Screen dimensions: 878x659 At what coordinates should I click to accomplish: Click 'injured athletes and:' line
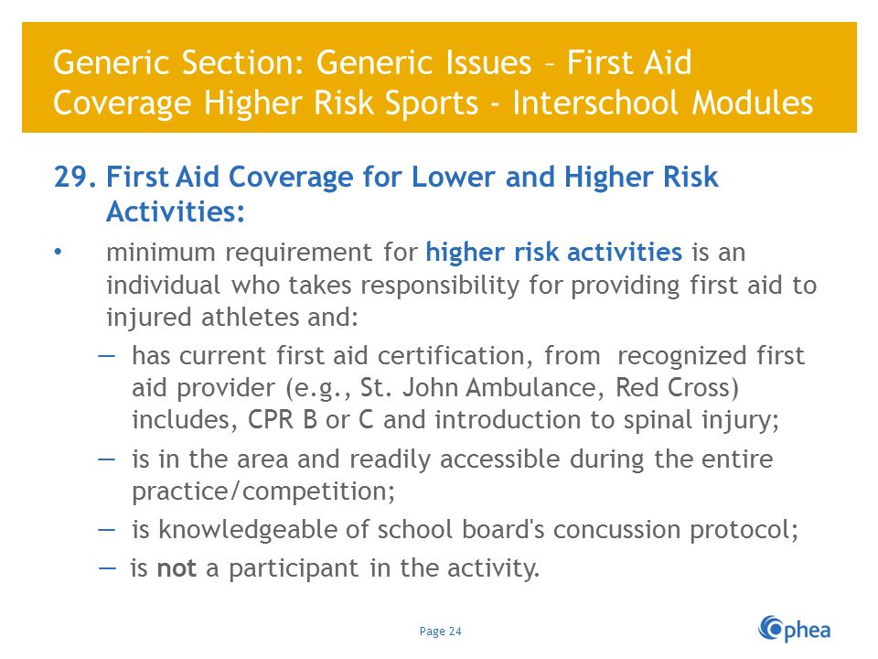coord(232,318)
